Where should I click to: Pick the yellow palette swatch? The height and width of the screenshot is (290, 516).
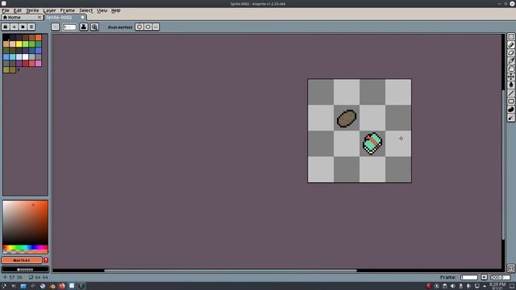pos(19,44)
